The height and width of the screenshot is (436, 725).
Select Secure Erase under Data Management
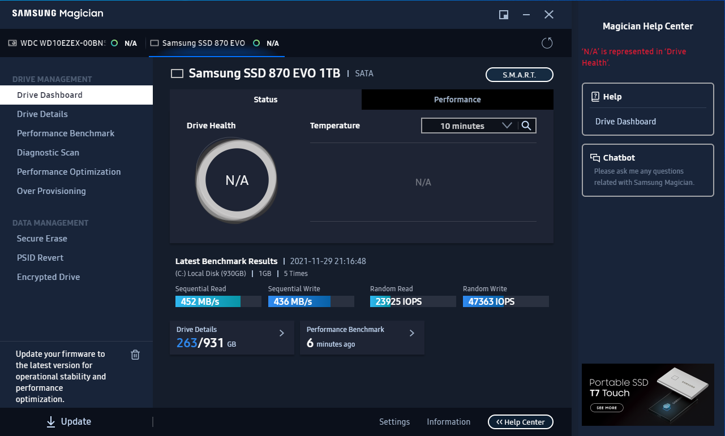[x=76, y=239]
